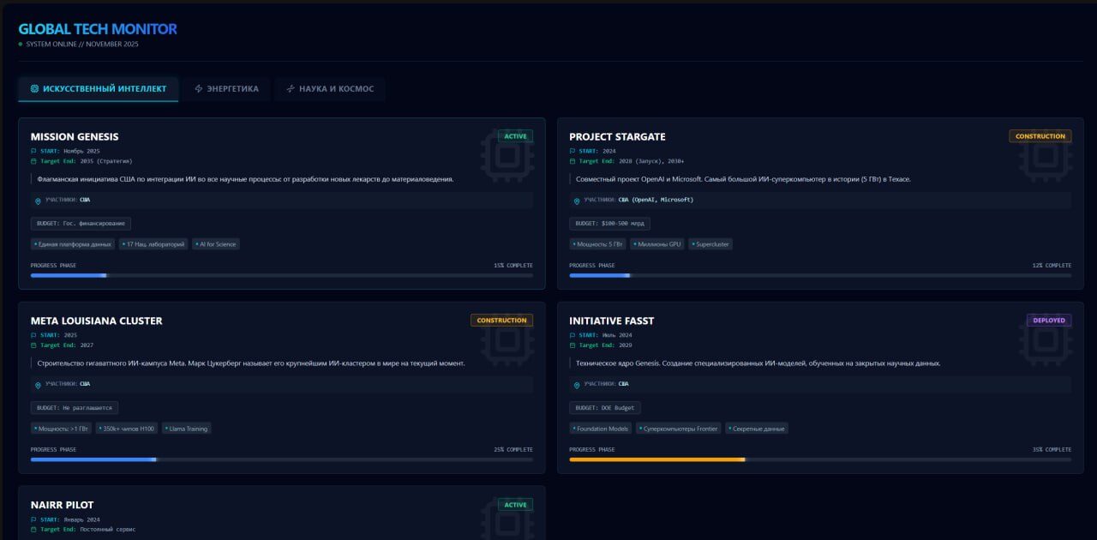Click the ACTIVE badge on Mission Genesis
Image resolution: width=1097 pixels, height=540 pixels.
click(x=515, y=136)
